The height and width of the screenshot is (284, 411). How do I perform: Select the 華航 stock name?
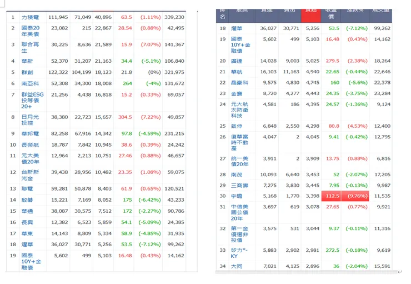pos(235,72)
